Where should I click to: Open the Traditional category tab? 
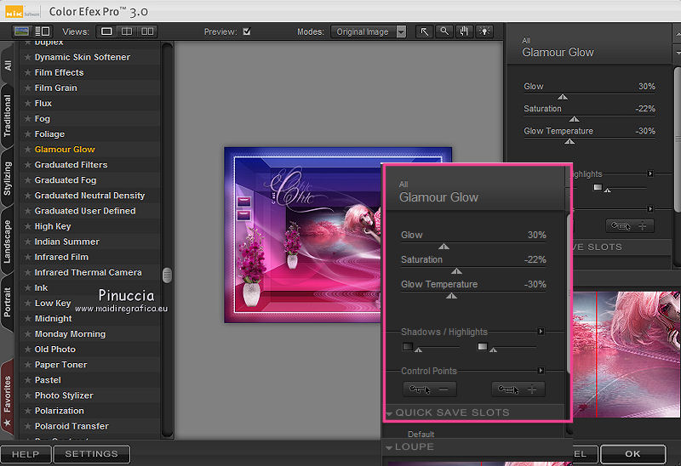8,116
